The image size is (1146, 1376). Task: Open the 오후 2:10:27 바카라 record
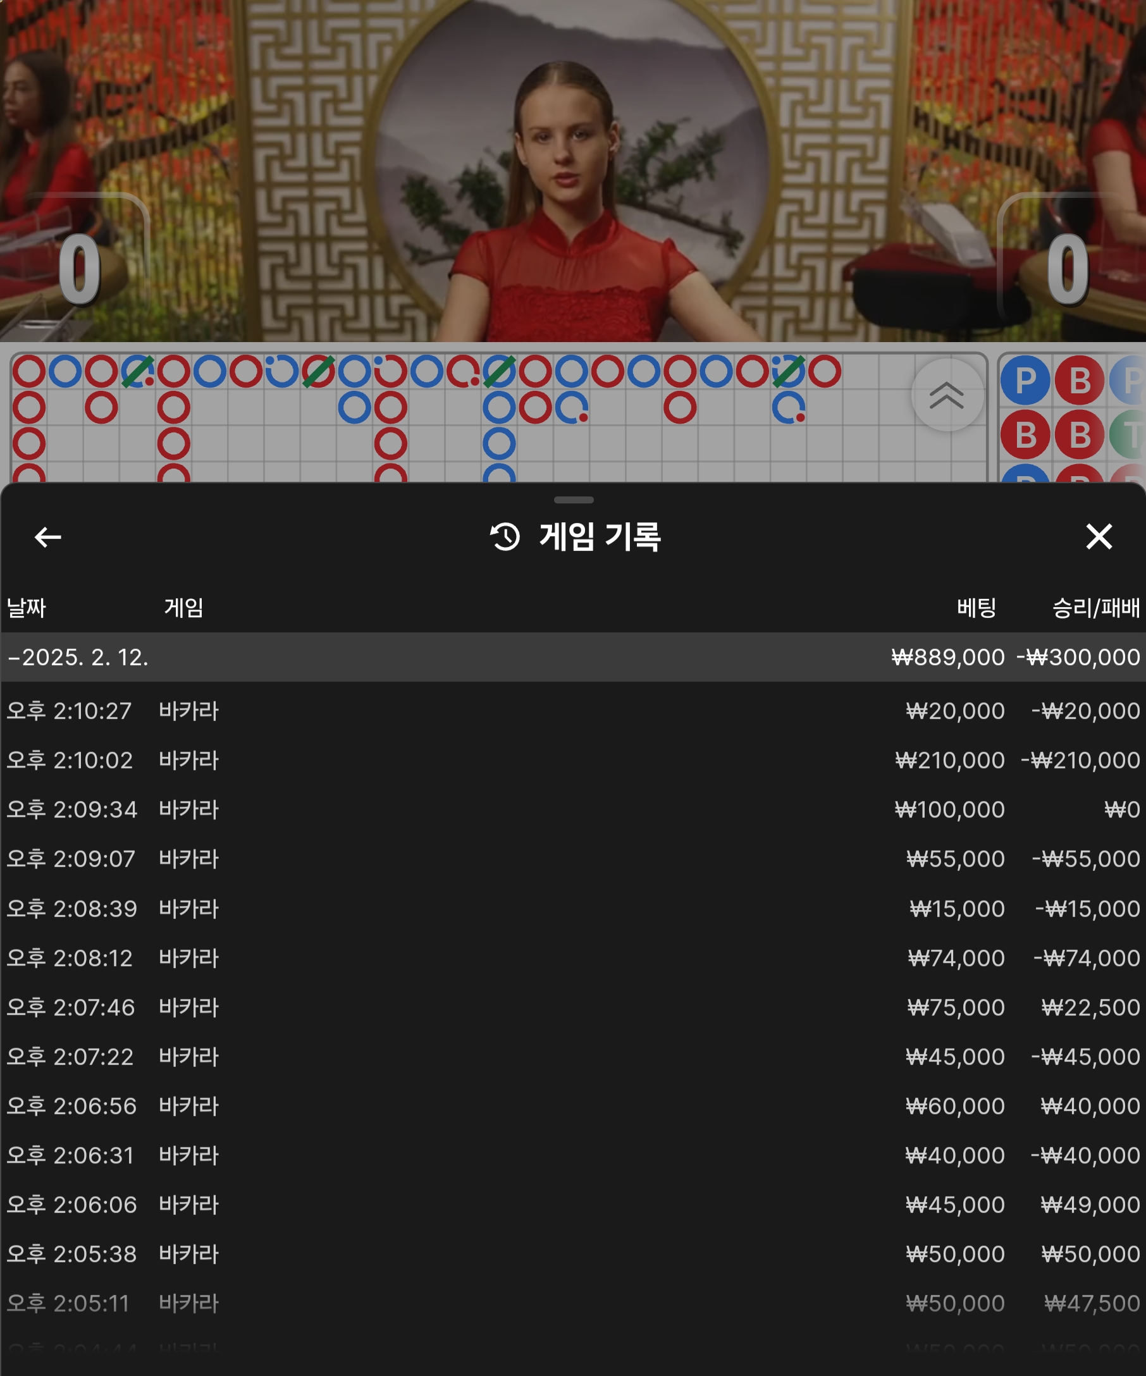(574, 711)
